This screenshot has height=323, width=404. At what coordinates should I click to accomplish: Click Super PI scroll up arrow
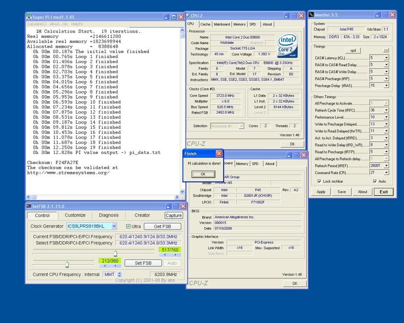182,30
